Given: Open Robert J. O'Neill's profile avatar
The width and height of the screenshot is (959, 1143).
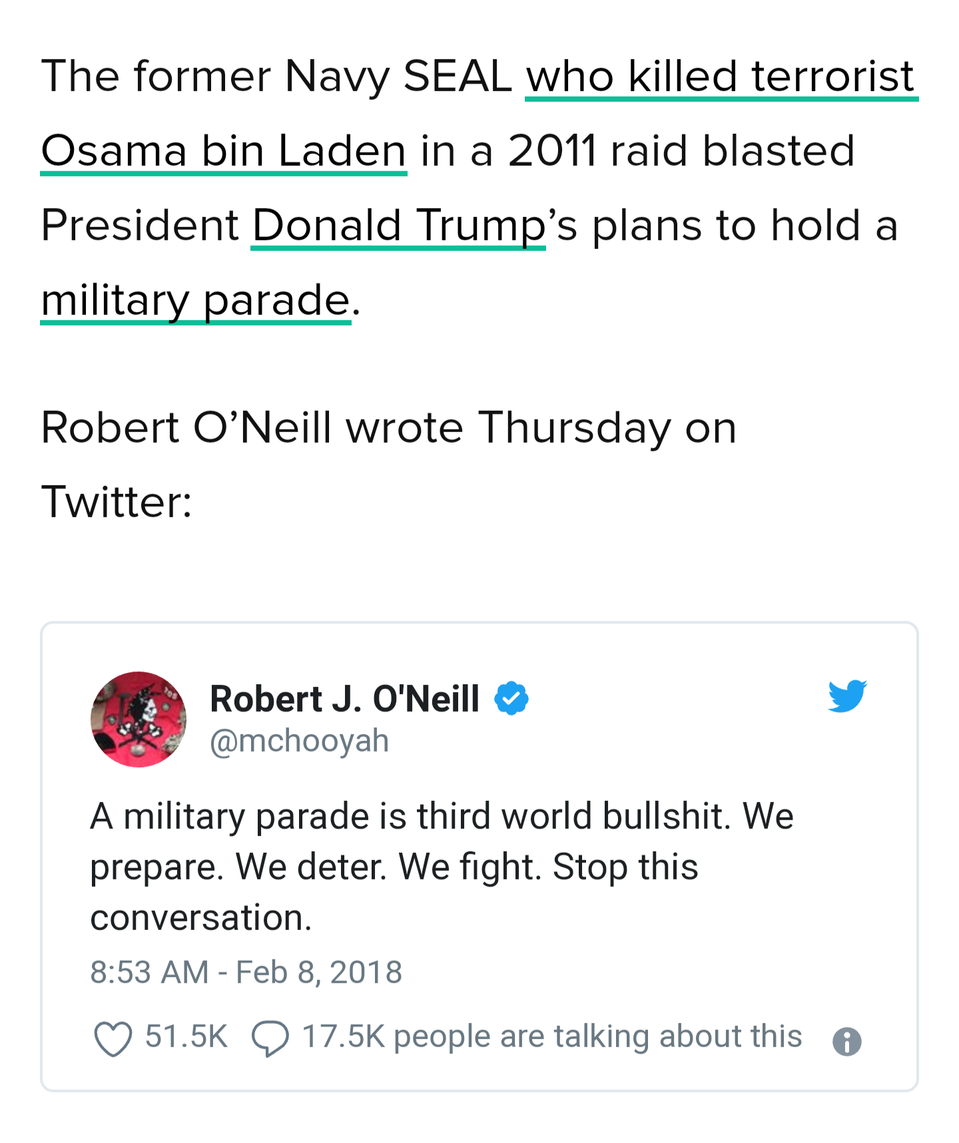Looking at the screenshot, I should coord(139,720).
